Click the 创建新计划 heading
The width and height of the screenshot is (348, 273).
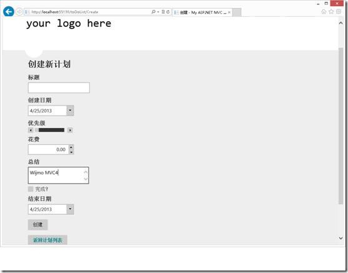(x=49, y=64)
